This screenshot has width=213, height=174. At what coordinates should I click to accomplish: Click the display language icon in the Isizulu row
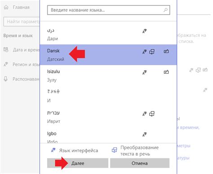point(145,72)
